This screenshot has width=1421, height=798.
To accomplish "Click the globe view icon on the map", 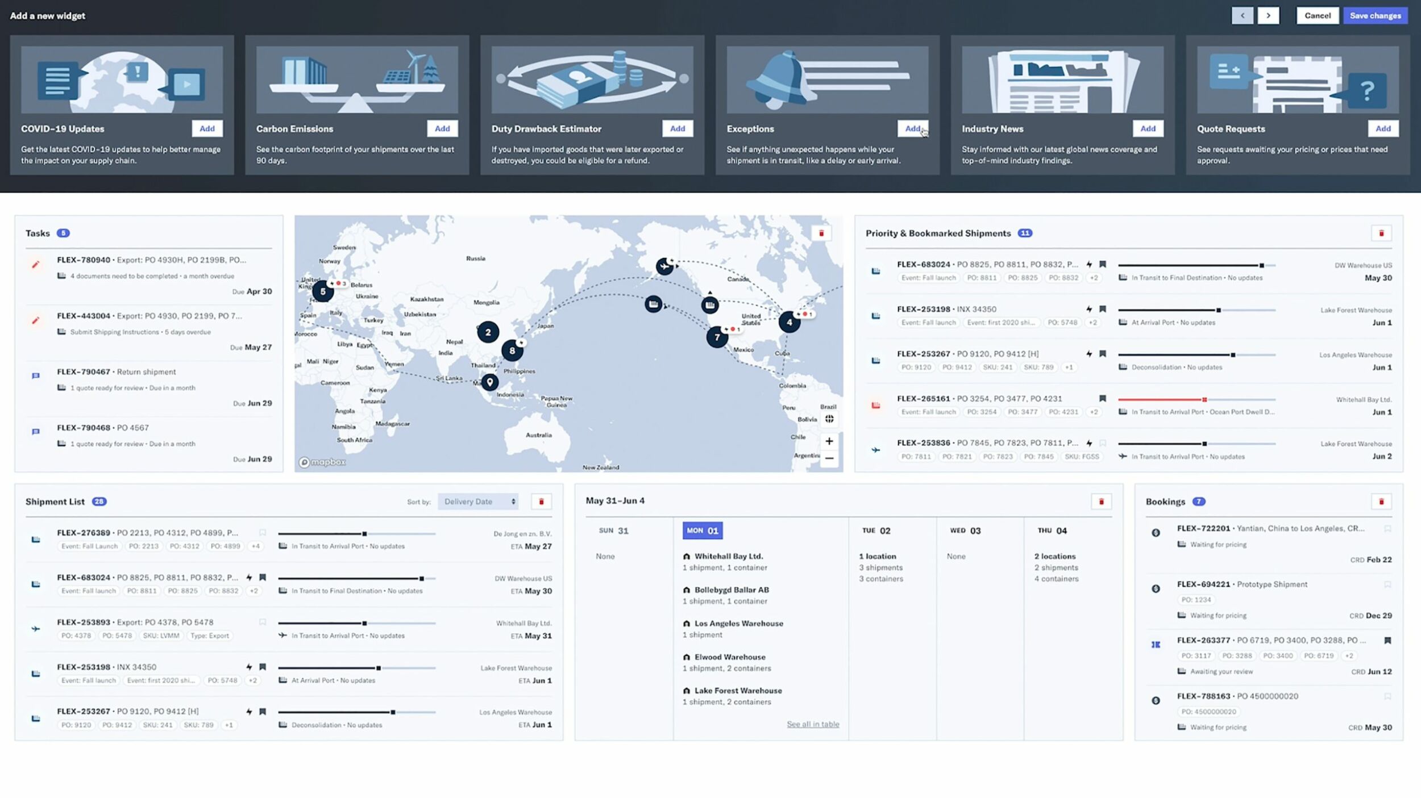I will click(829, 419).
